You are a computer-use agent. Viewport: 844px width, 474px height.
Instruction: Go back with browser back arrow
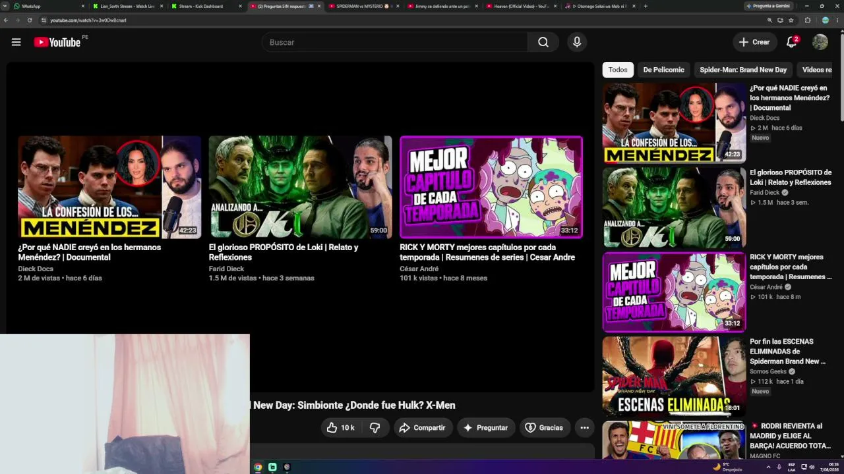6,20
